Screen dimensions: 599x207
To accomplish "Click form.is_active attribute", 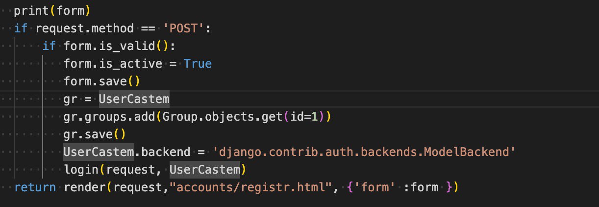I will click(x=112, y=64).
